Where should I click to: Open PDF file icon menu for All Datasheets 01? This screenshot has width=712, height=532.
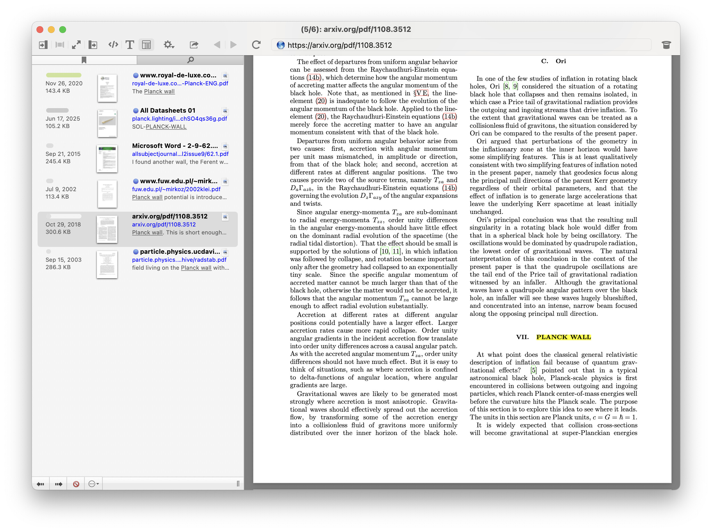click(225, 111)
